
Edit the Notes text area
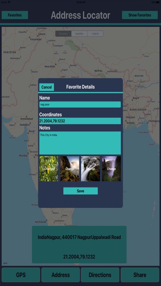[80, 143]
